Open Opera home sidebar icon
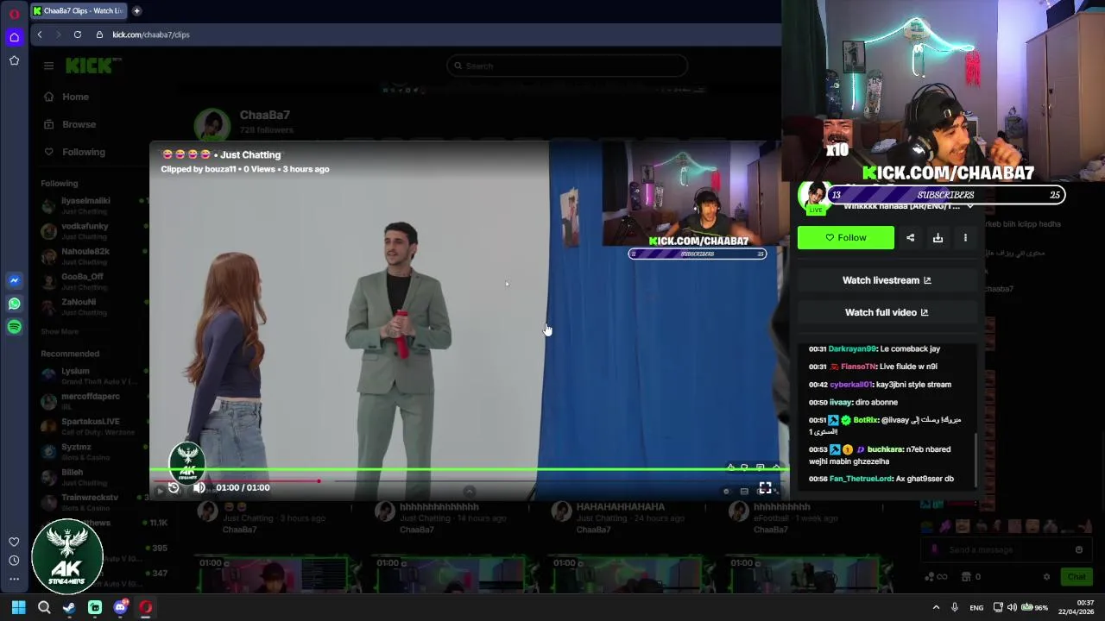Image resolution: width=1105 pixels, height=621 pixels. (x=14, y=37)
